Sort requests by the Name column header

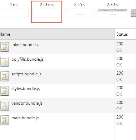tap(57, 34)
